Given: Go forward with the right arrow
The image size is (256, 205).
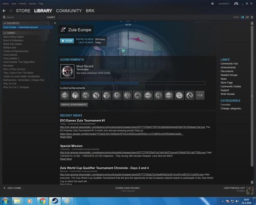Looking at the screenshot, I should click(11, 11).
